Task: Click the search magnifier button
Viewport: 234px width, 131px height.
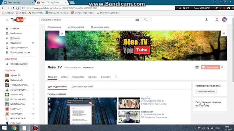Action: click(x=146, y=20)
